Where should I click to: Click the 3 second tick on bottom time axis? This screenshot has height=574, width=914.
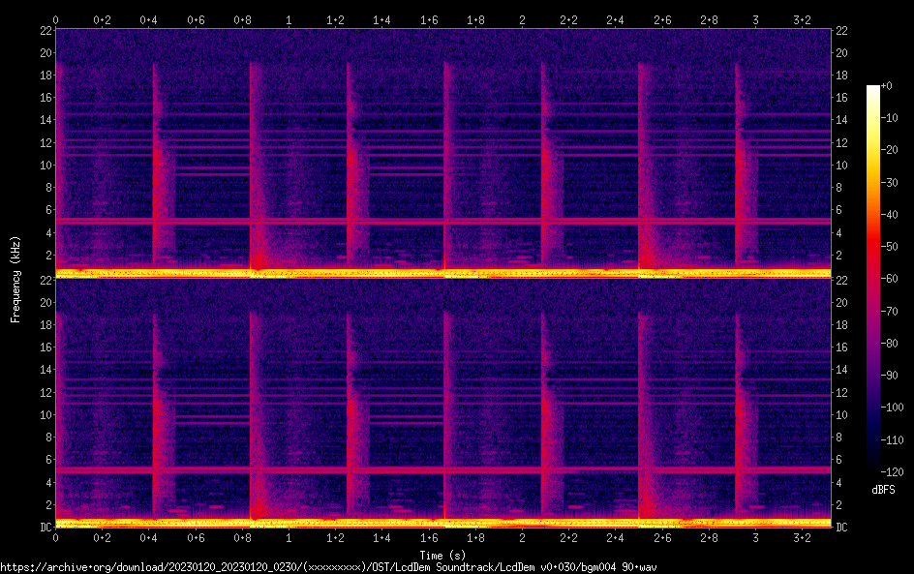(755, 537)
